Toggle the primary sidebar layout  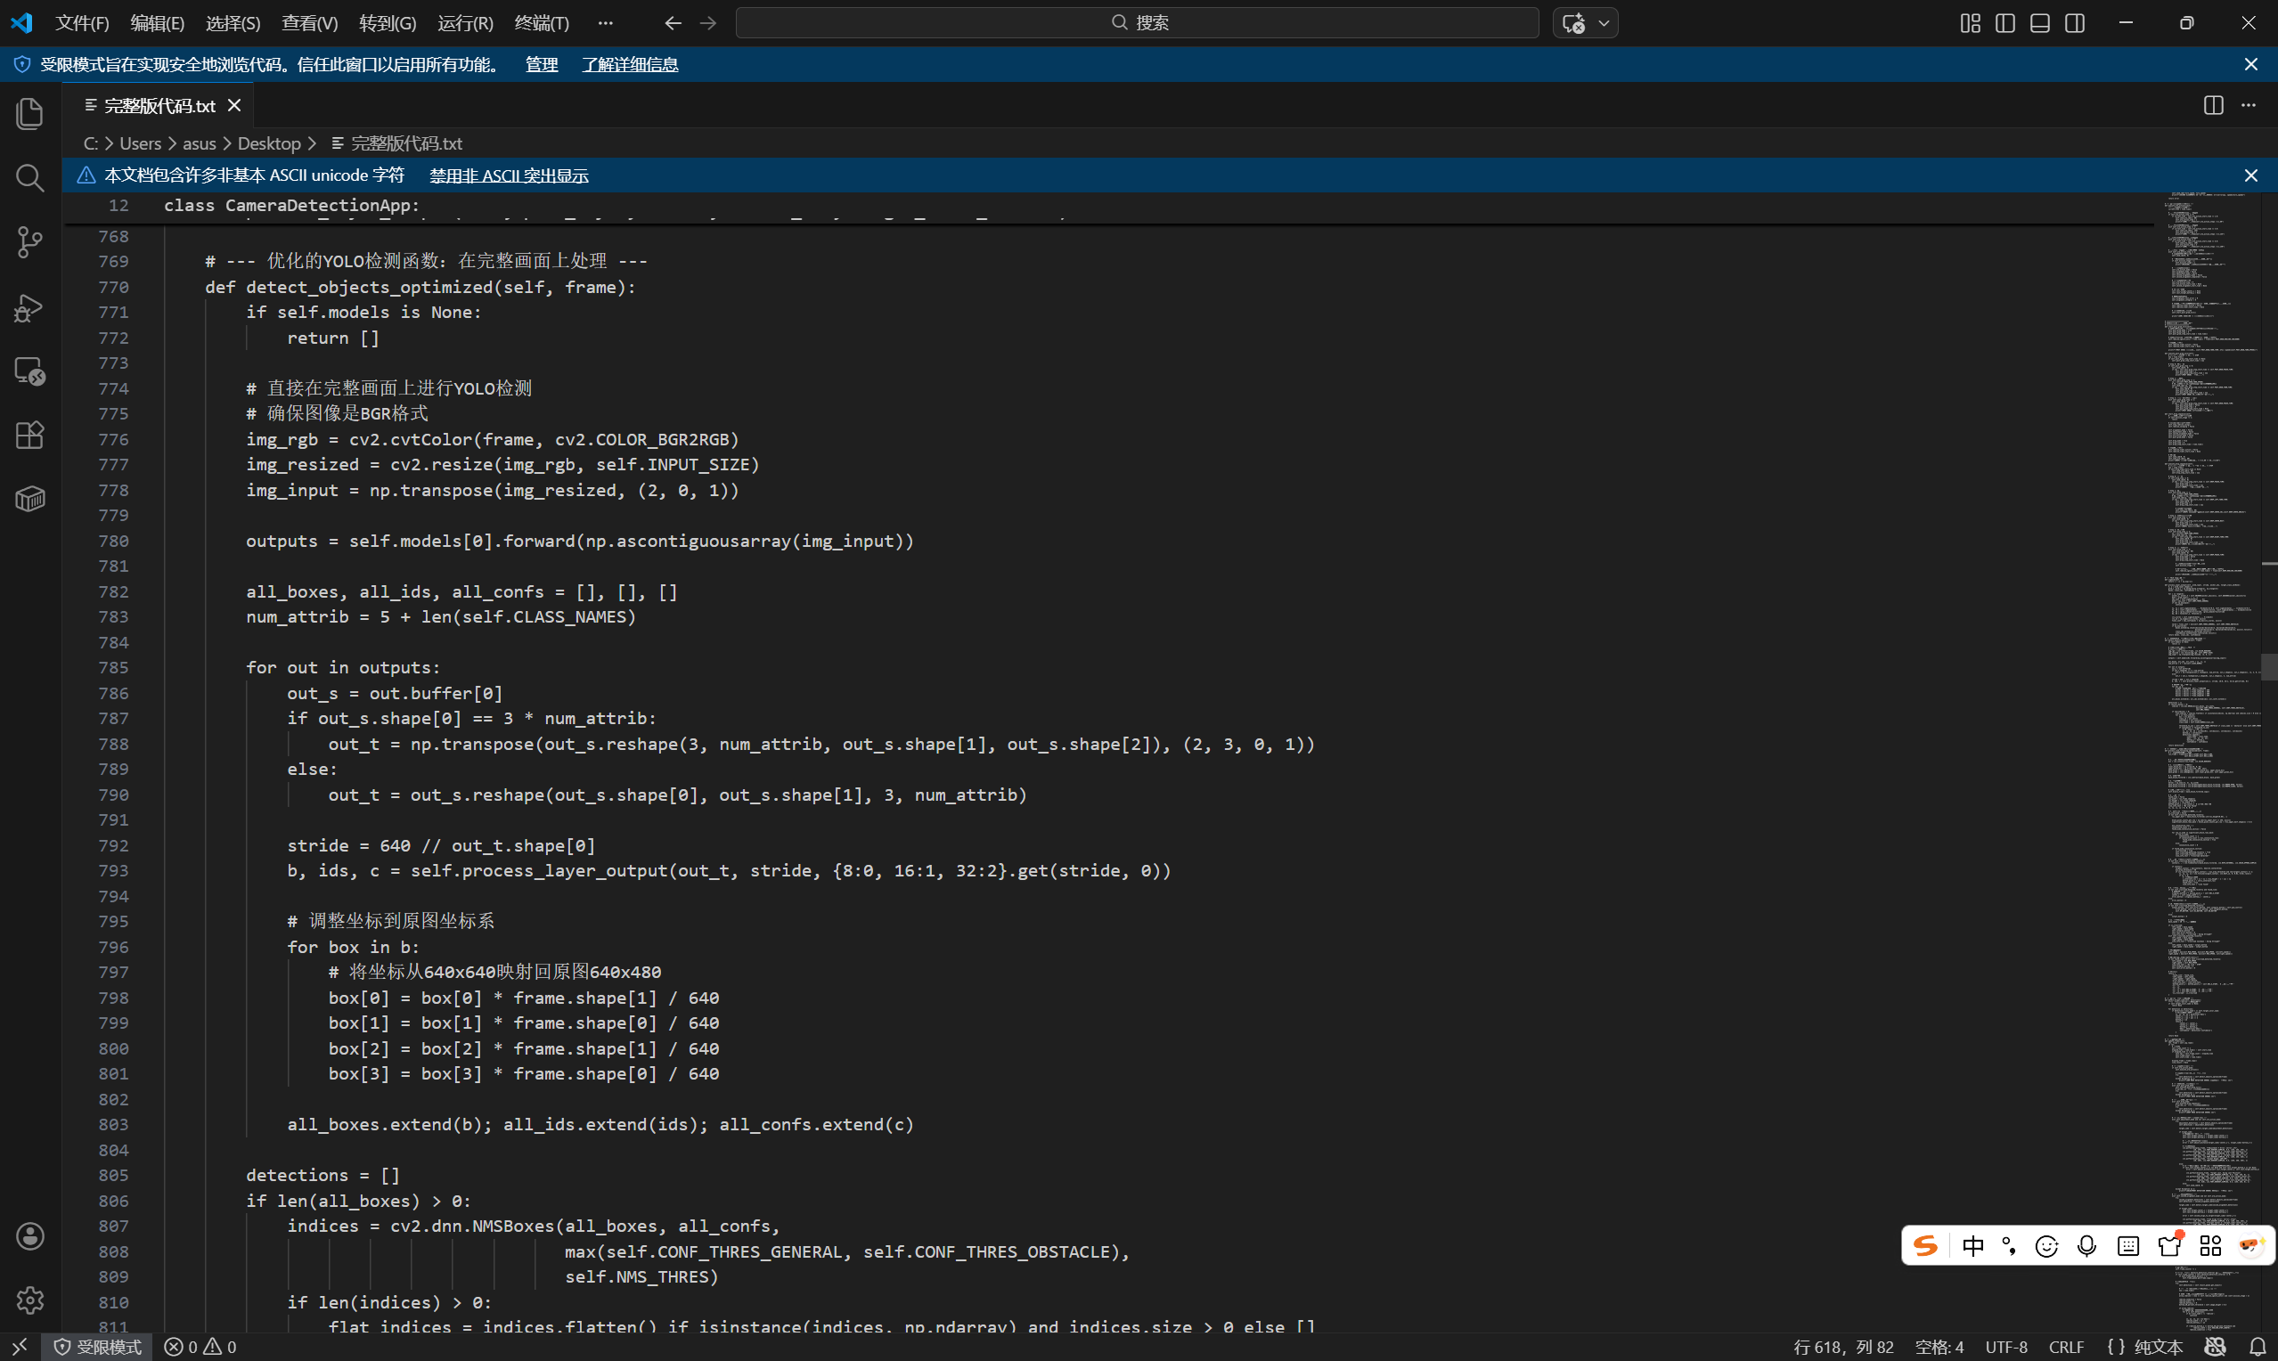coord(2004,23)
